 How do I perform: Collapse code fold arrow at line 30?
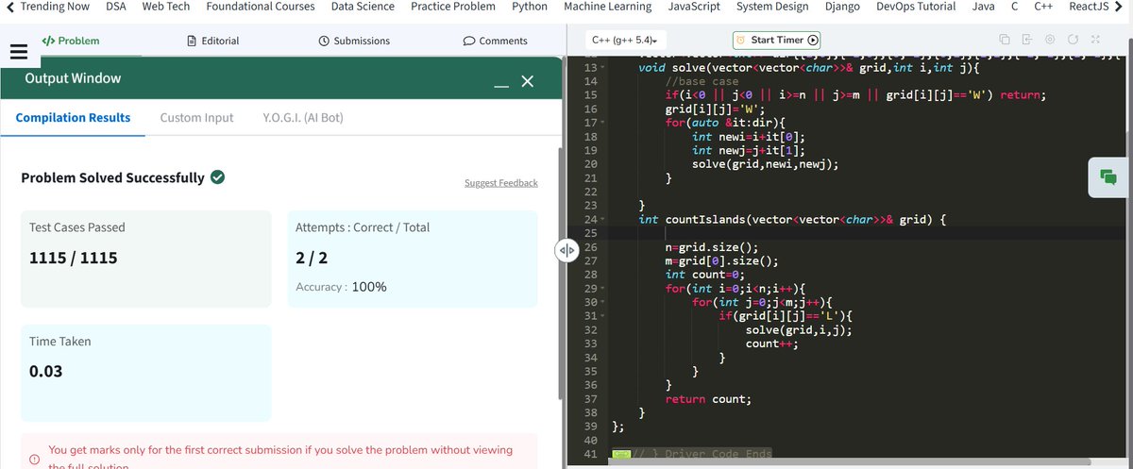603,301
